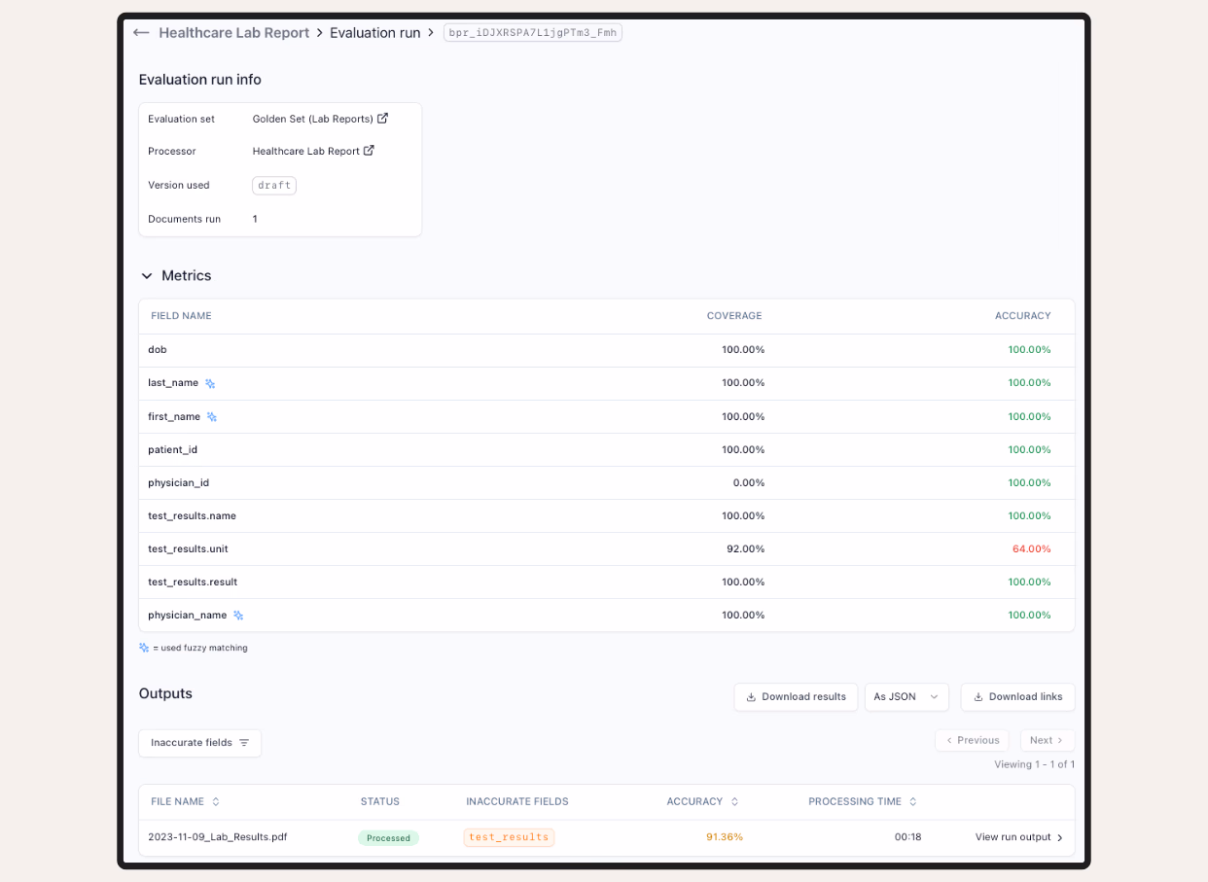The width and height of the screenshot is (1208, 882).
Task: Open the As JSON format dropdown
Action: pyautogui.click(x=906, y=697)
